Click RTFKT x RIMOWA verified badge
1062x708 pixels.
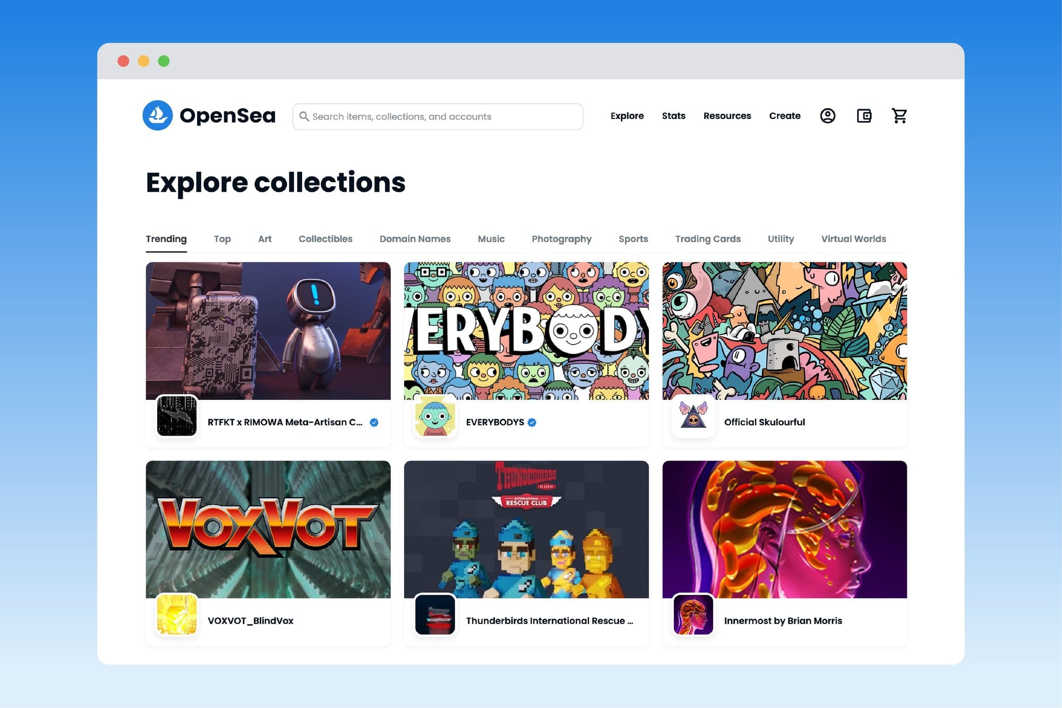coord(374,422)
